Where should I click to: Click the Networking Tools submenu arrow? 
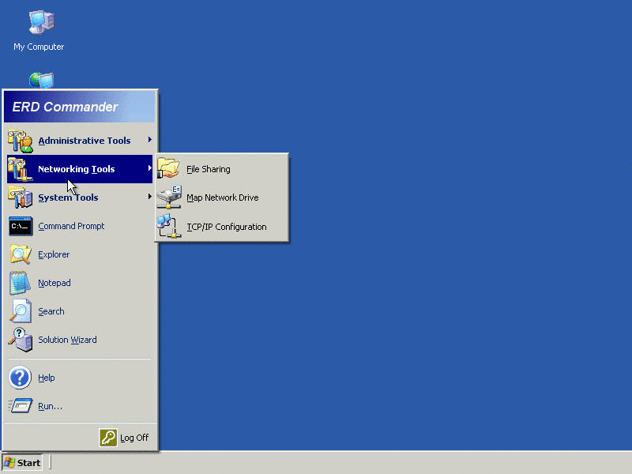point(150,168)
